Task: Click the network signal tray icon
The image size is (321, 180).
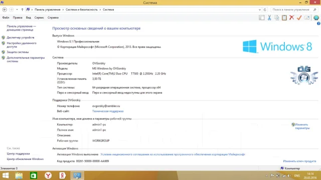Action: (284, 175)
